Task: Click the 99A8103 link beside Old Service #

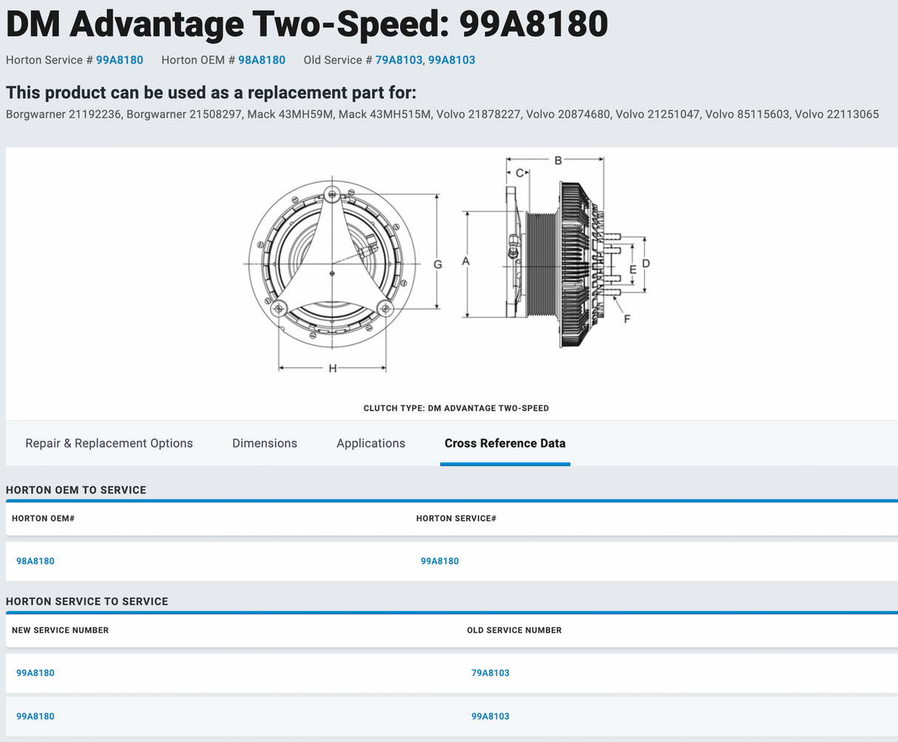Action: point(451,60)
